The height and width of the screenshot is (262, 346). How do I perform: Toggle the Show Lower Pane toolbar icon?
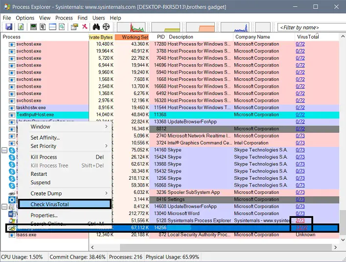52,27
